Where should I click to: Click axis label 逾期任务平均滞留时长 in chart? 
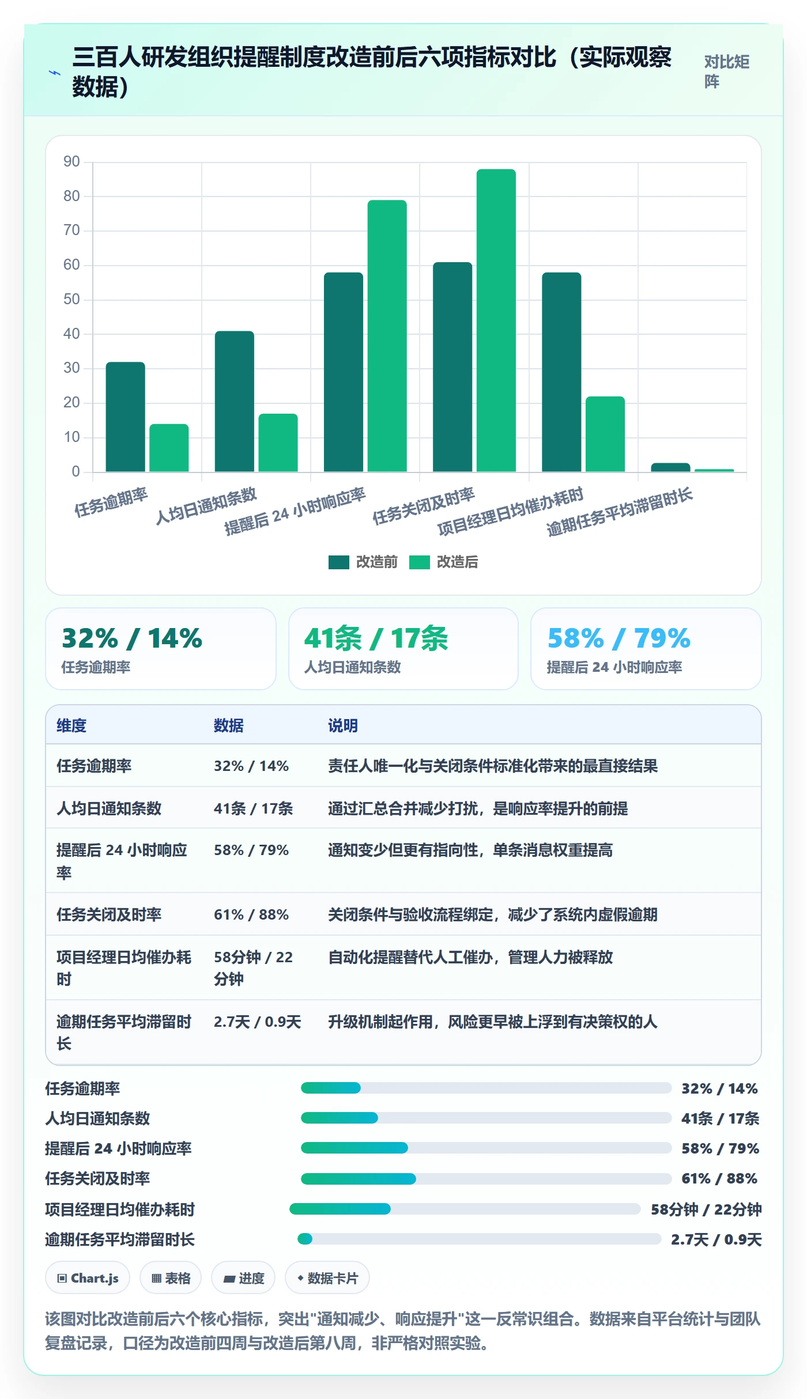click(619, 512)
